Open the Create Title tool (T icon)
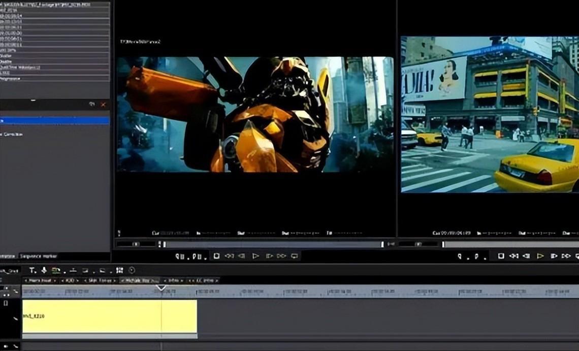The image size is (579, 351). (32, 270)
